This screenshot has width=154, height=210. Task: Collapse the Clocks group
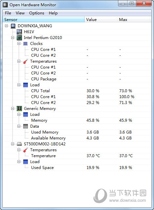click(19, 44)
